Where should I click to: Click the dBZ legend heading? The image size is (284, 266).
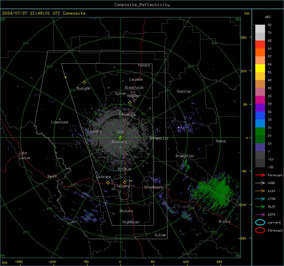[268, 17]
